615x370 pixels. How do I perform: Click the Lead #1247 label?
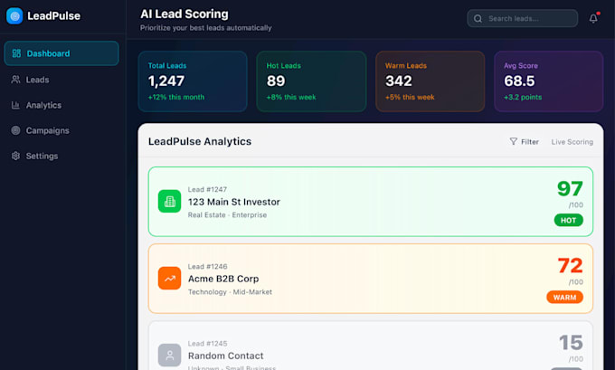click(x=207, y=189)
